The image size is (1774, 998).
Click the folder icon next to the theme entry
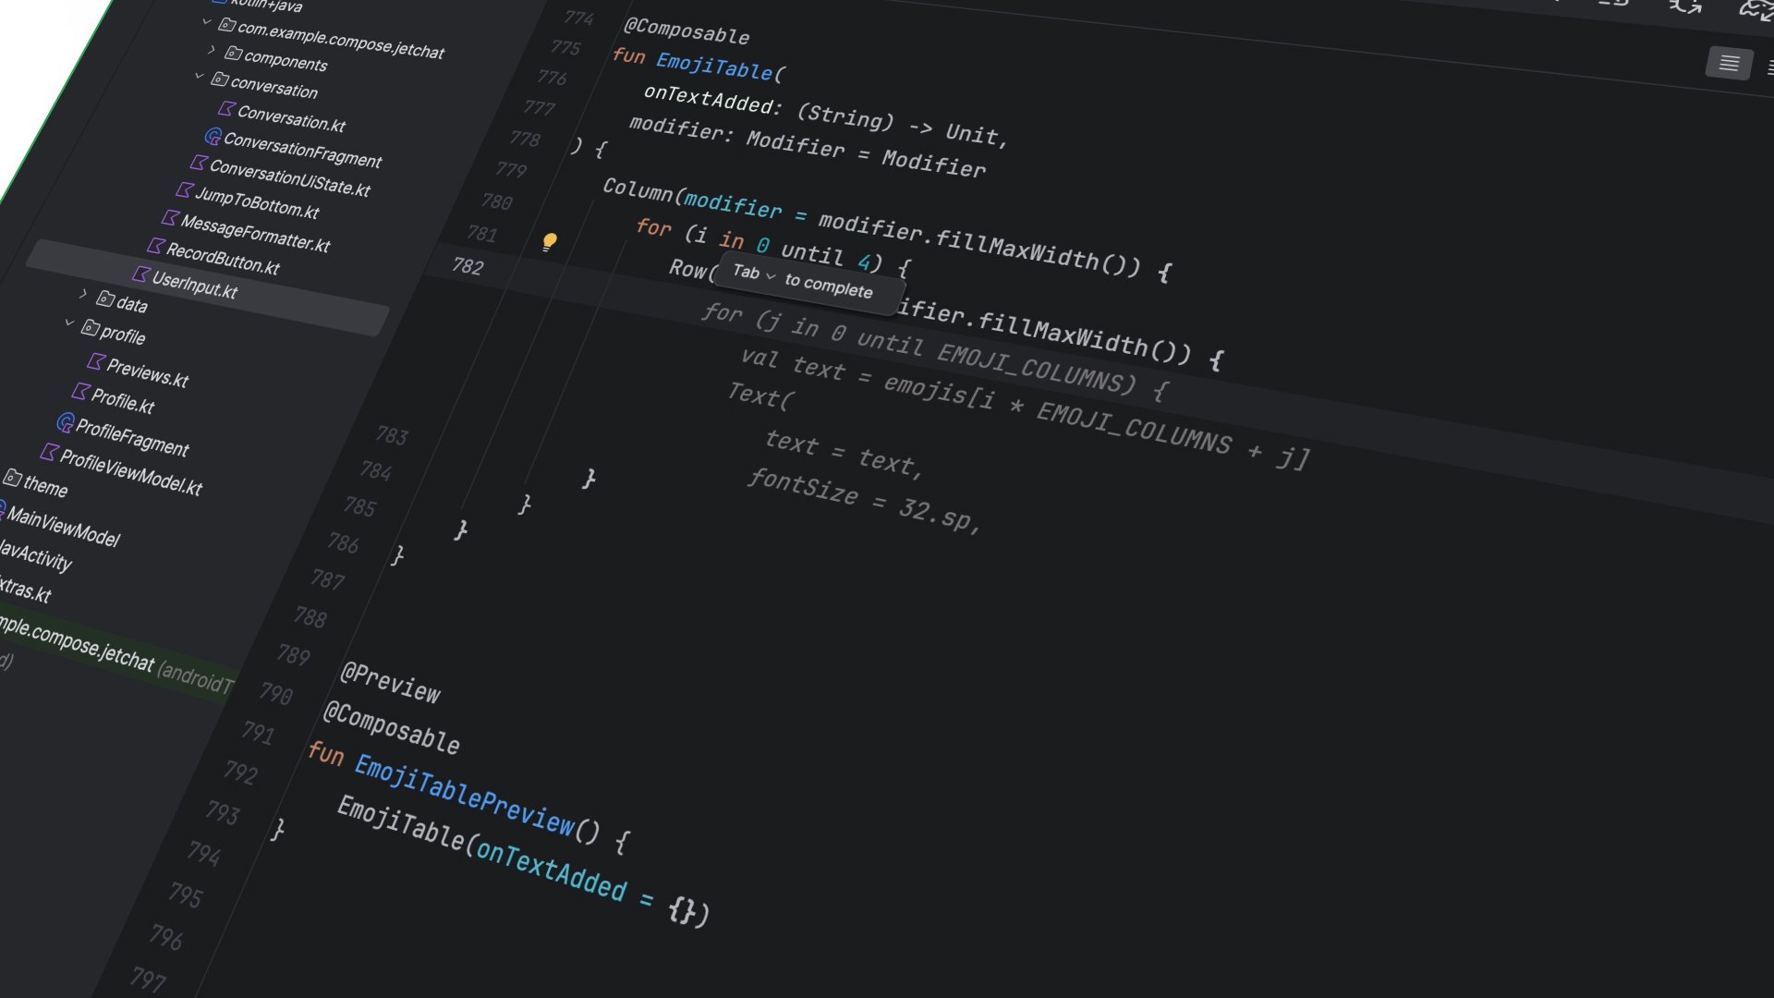12,480
